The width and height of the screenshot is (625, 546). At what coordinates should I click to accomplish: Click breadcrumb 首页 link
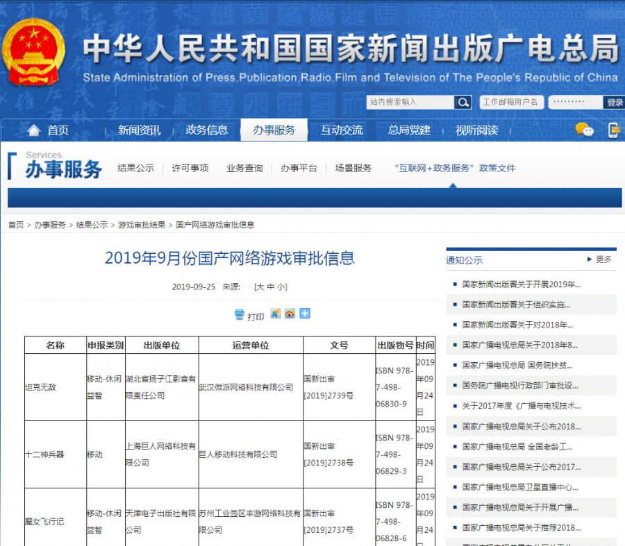point(16,225)
